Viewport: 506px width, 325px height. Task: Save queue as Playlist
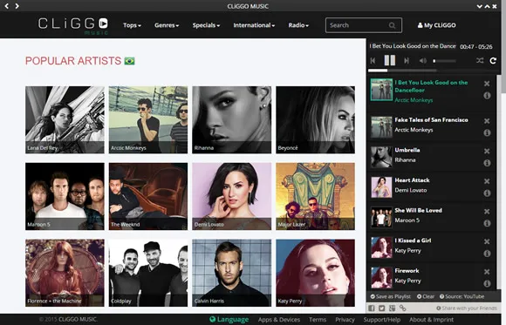391,296
